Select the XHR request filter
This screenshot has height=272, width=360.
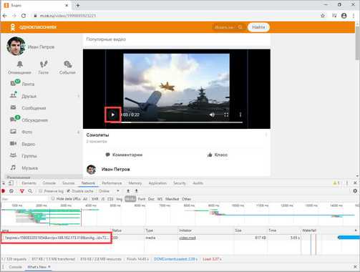point(94,199)
